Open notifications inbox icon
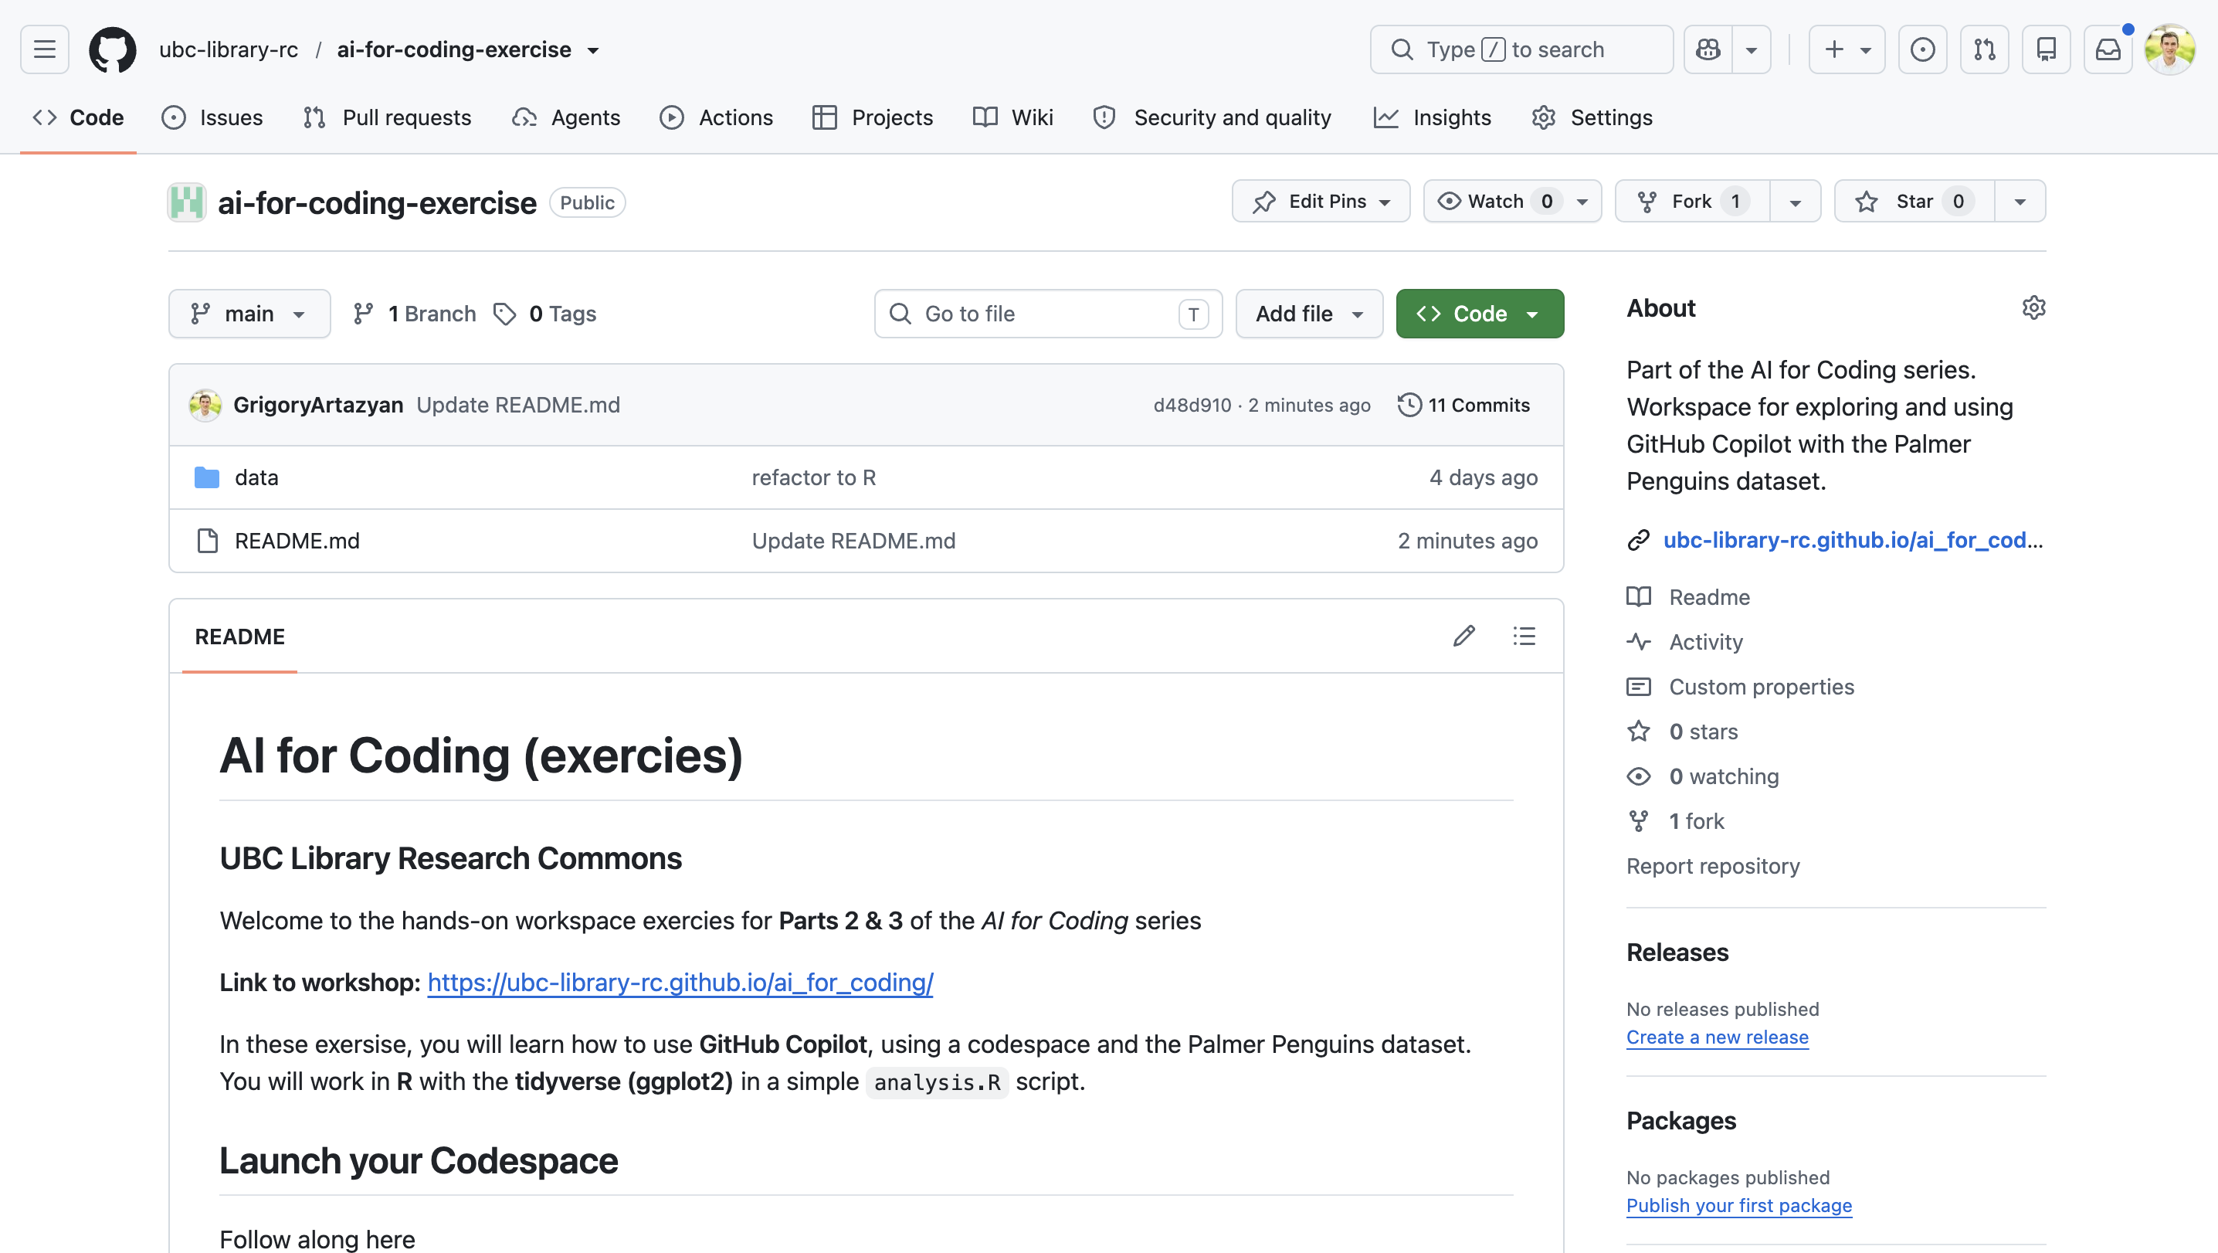Image resolution: width=2218 pixels, height=1253 pixels. [x=2108, y=49]
